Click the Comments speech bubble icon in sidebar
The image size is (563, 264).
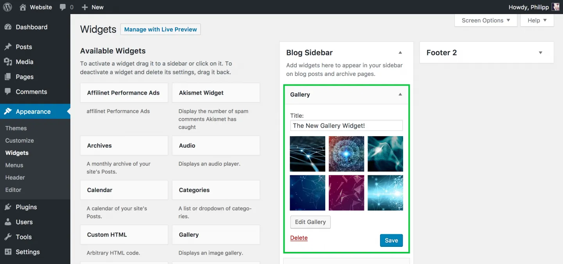(x=8, y=92)
